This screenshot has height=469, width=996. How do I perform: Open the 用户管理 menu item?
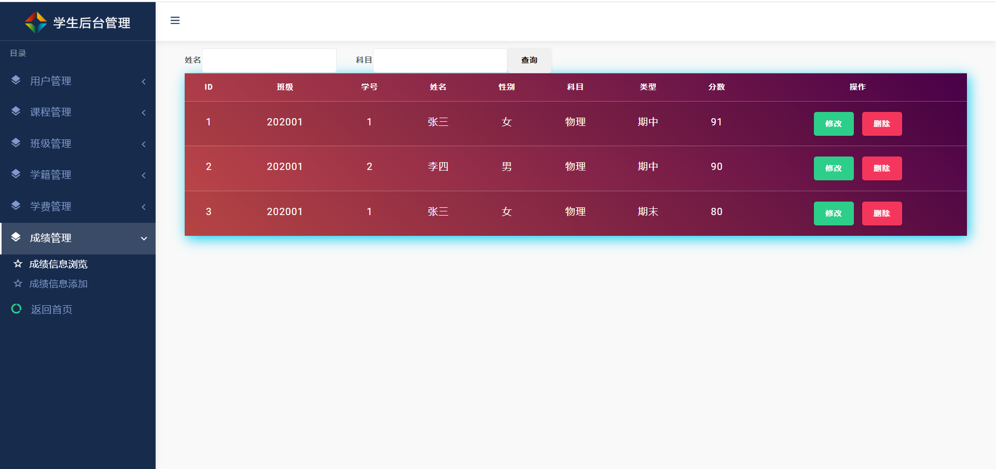pyautogui.click(x=78, y=81)
